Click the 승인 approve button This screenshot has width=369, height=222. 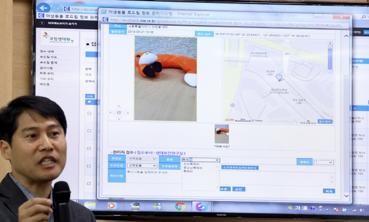coord(239,189)
